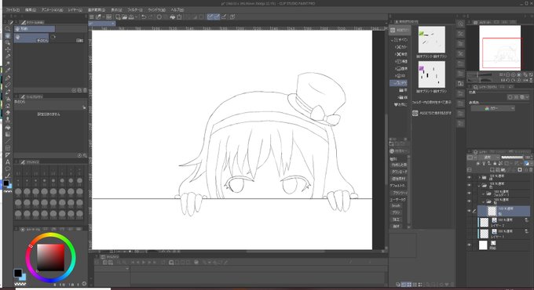Toggle visibility of フォルダー1 layer folder

click(x=470, y=194)
